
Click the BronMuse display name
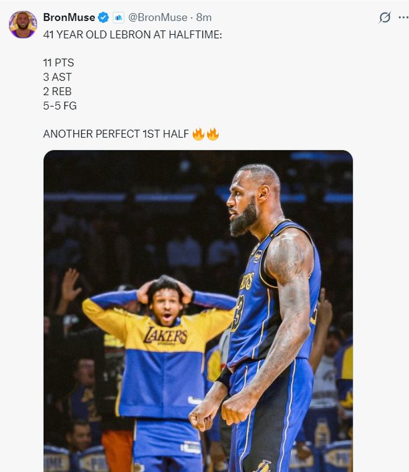pos(69,17)
